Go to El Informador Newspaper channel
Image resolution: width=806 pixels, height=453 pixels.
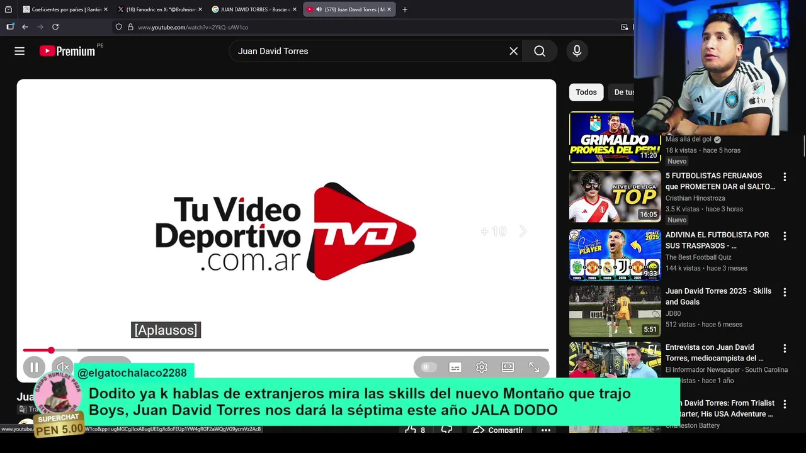tap(727, 370)
